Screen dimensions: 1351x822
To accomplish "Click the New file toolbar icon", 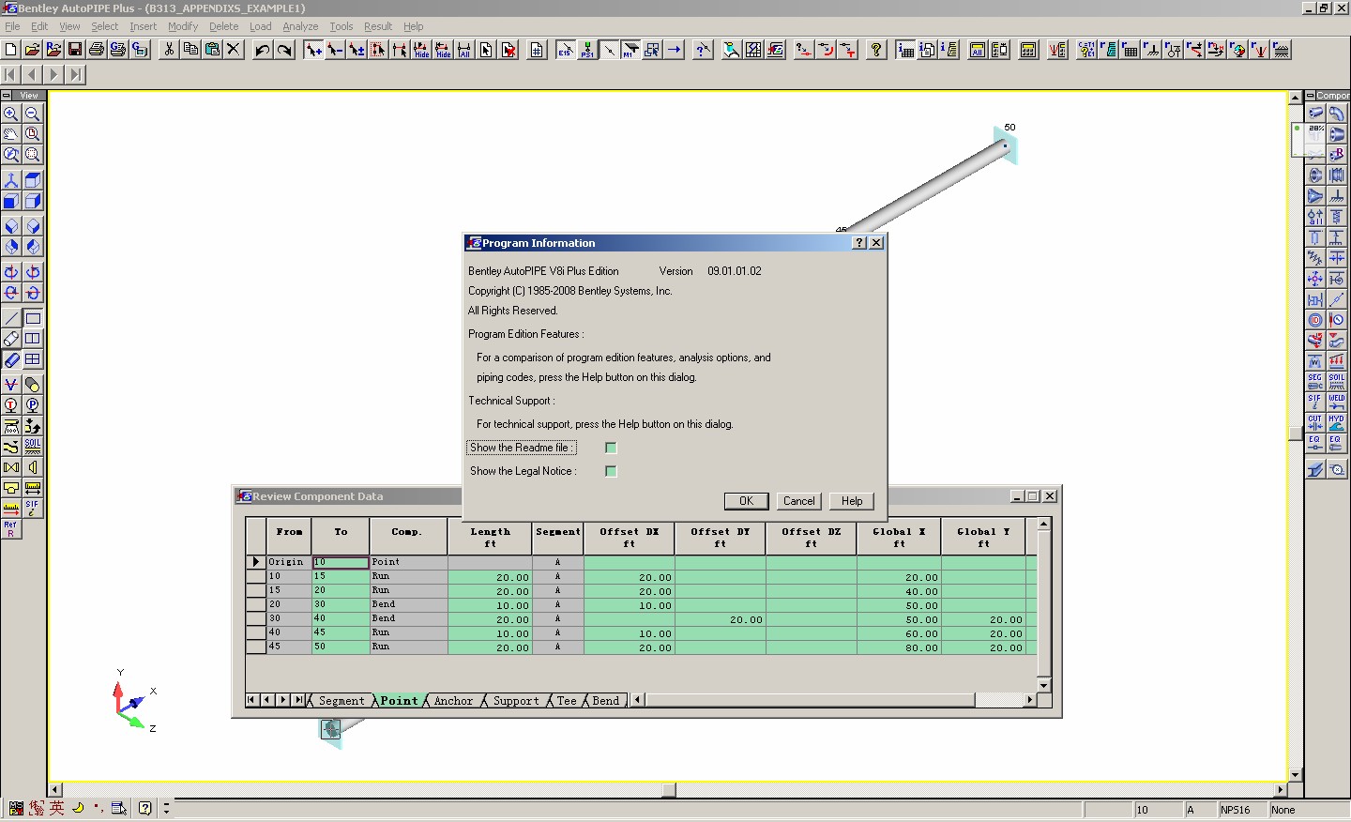I will 11,50.
